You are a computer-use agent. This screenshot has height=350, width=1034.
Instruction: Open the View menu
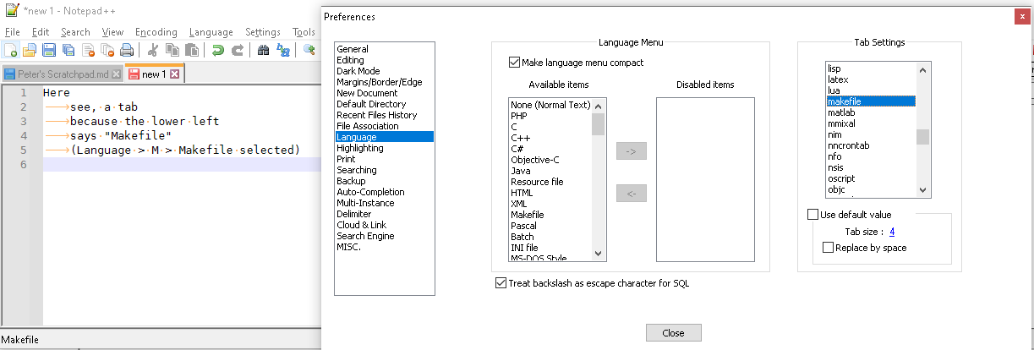point(112,32)
